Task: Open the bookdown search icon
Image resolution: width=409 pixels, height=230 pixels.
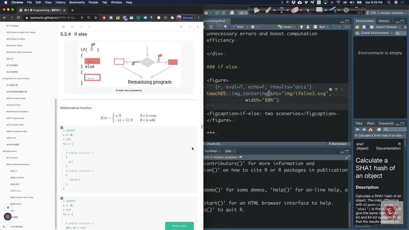Action: click(x=72, y=27)
